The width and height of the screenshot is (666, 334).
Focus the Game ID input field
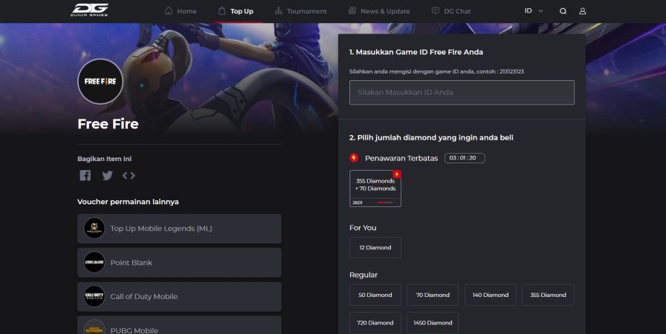[462, 92]
